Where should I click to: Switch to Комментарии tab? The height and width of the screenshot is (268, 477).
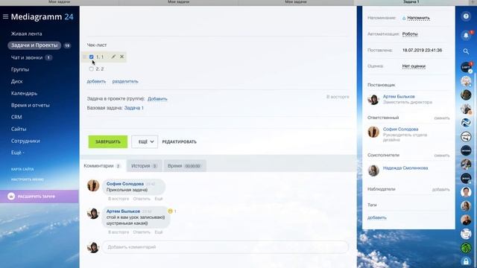click(103, 166)
